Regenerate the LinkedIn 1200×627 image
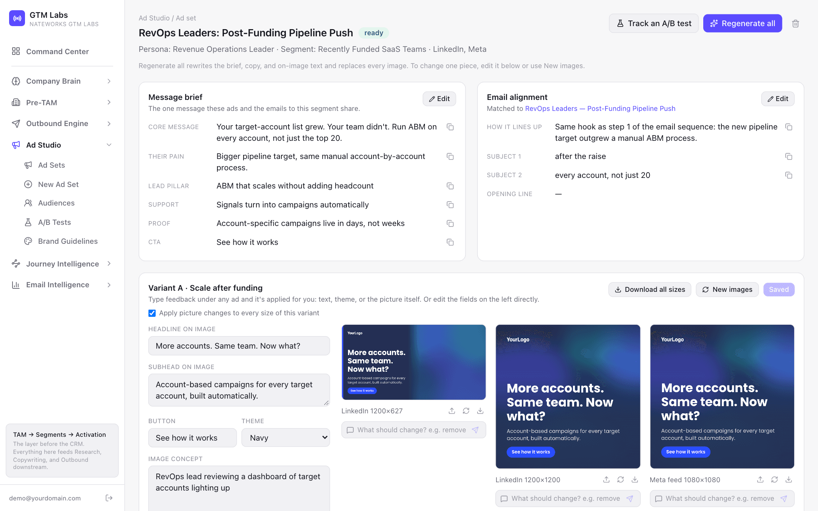 466,411
